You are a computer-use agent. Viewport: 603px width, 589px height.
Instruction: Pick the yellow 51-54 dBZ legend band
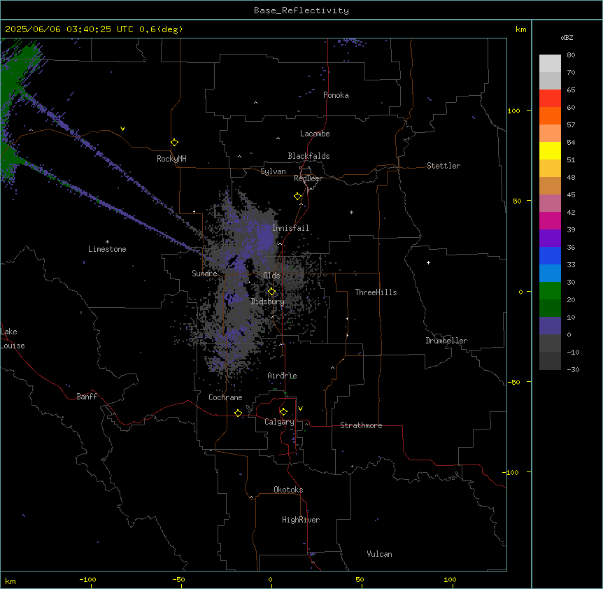(550, 151)
